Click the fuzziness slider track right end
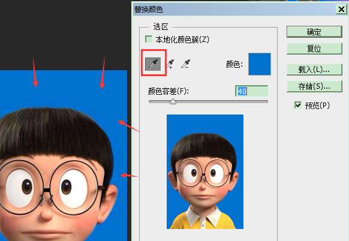Viewport: 349px width, 241px height. coord(266,102)
